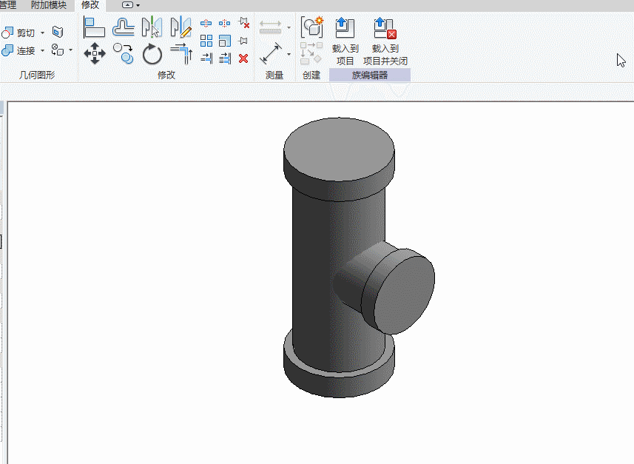Activate the Copy tool
Image resolution: width=634 pixels, height=464 pixels.
(123, 54)
